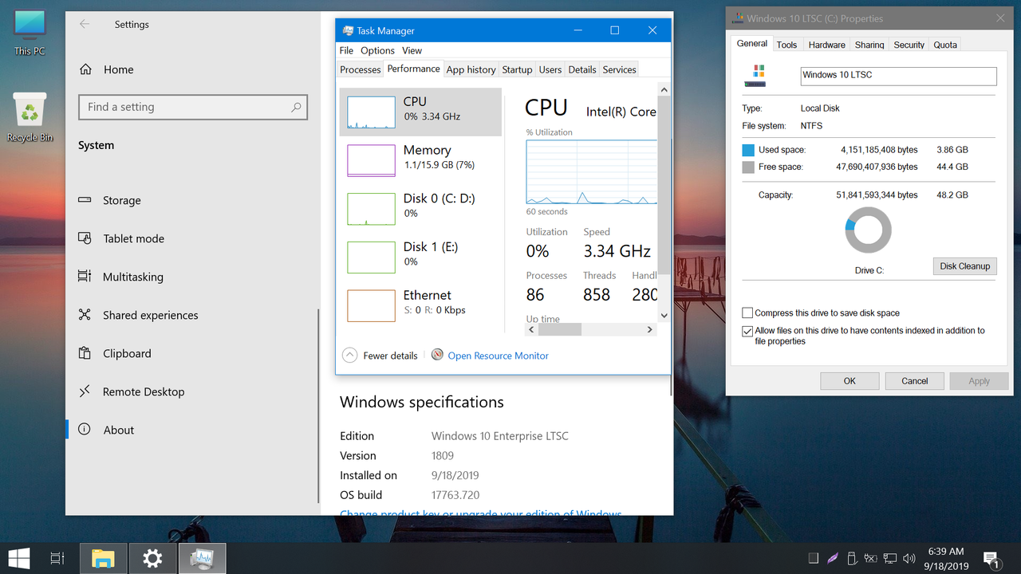Click the Find a setting search box

193,107
